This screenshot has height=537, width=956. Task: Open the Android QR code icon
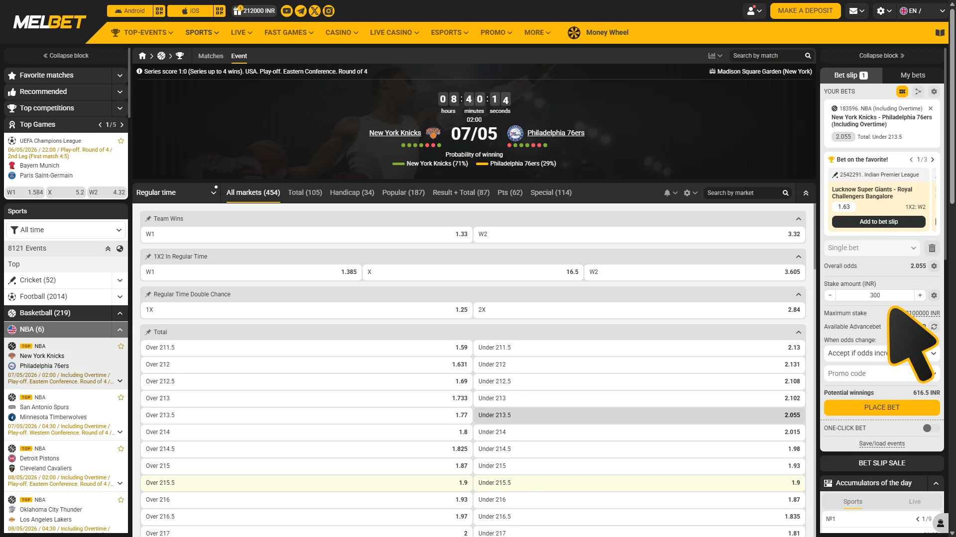click(159, 11)
